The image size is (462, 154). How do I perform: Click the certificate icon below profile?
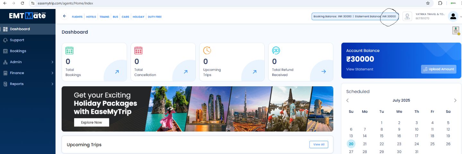(x=456, y=30)
